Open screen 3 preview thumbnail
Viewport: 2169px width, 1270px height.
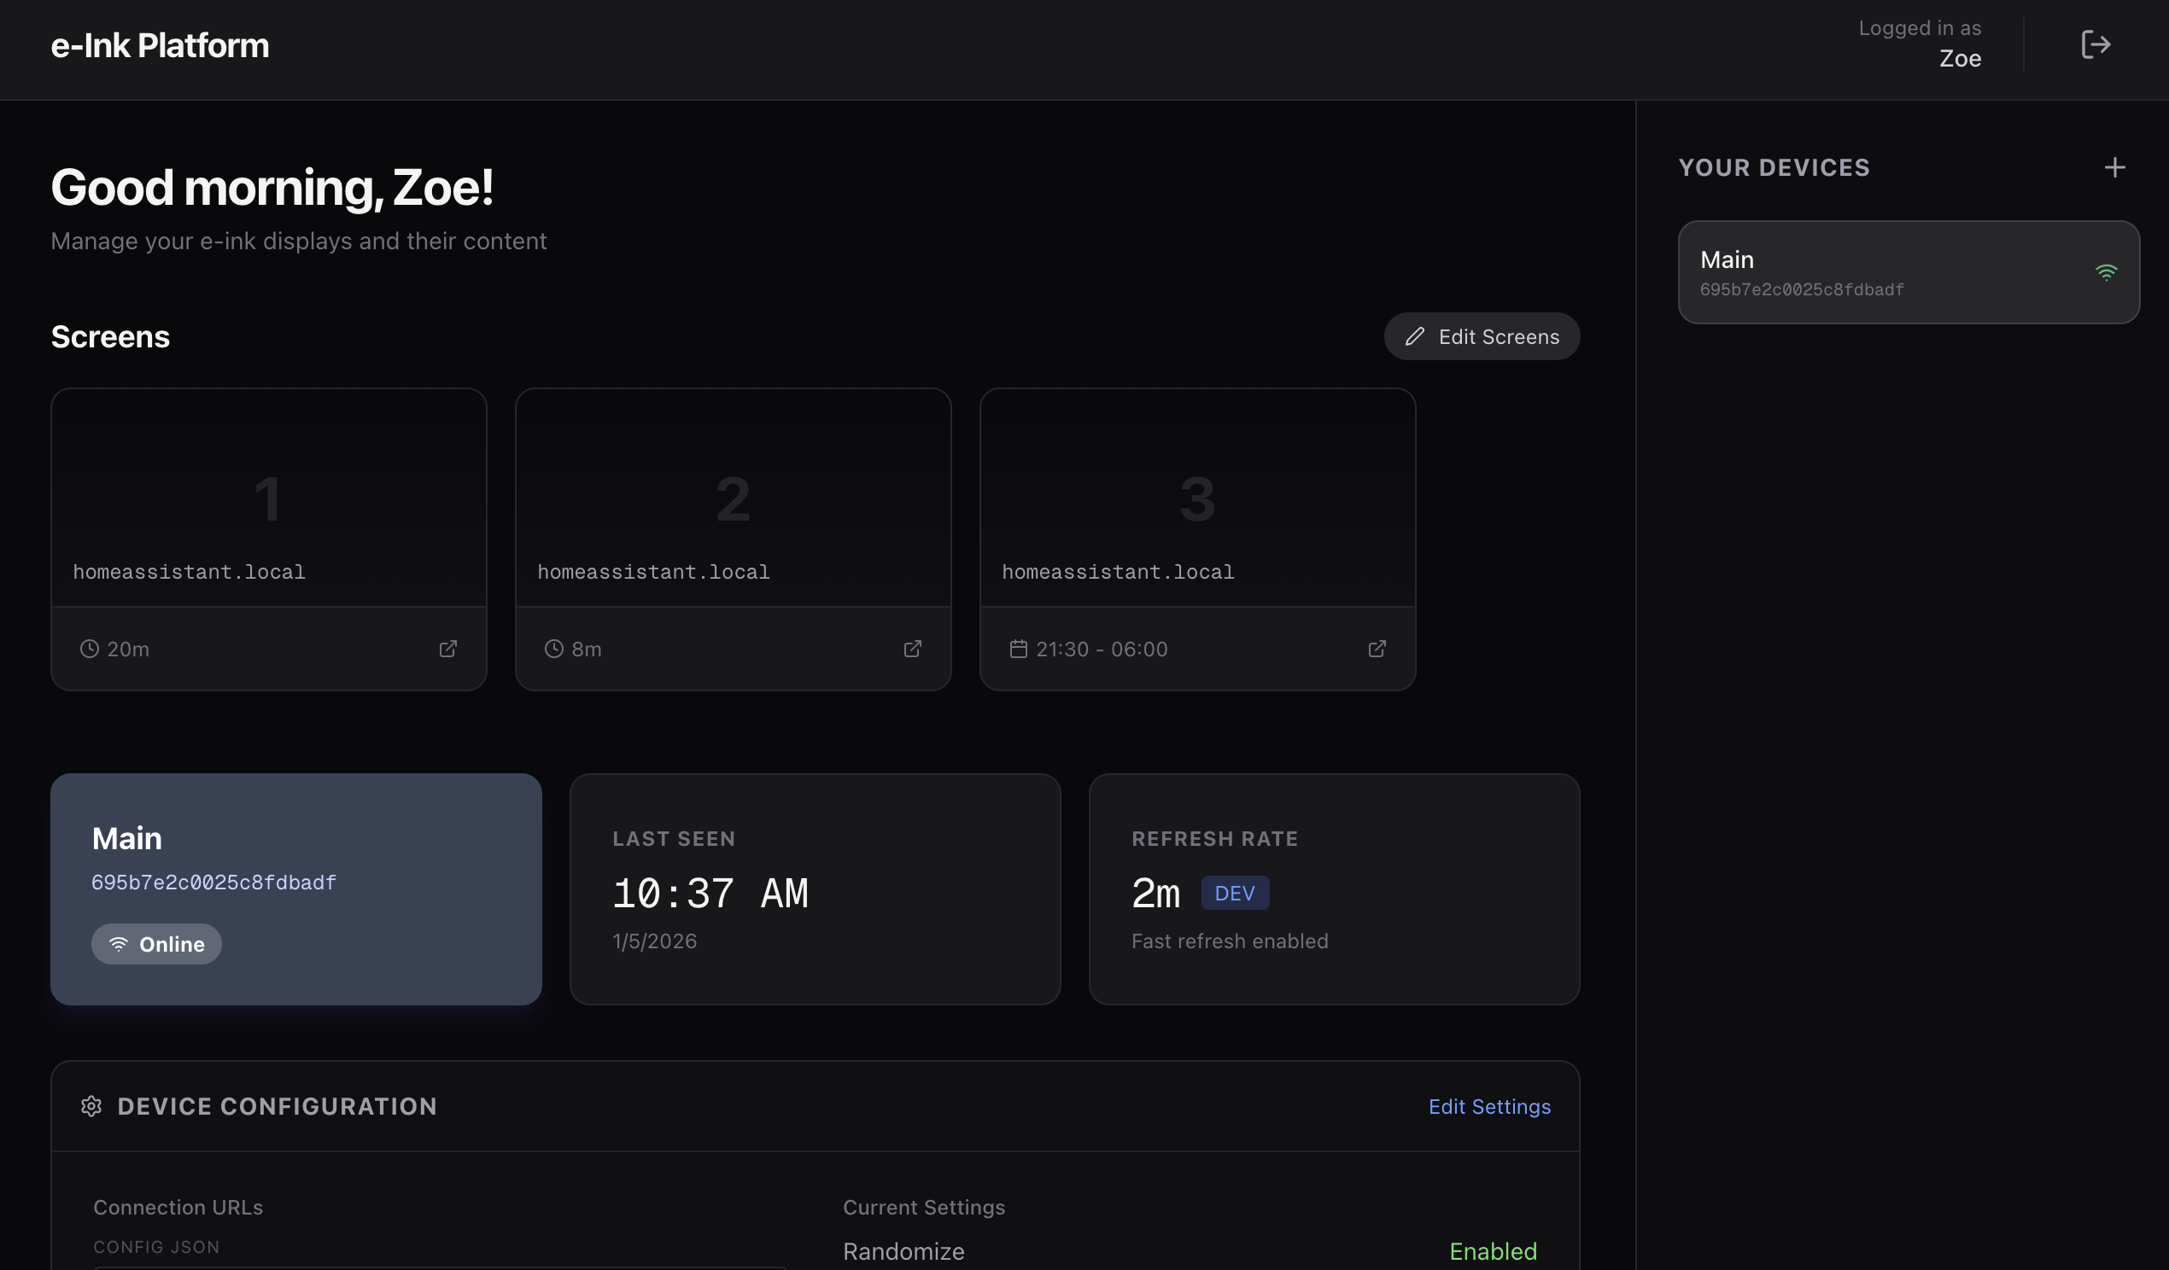(1197, 498)
